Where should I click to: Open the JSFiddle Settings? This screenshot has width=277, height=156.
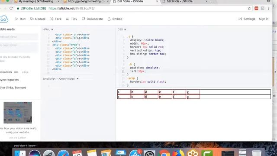pos(247,19)
